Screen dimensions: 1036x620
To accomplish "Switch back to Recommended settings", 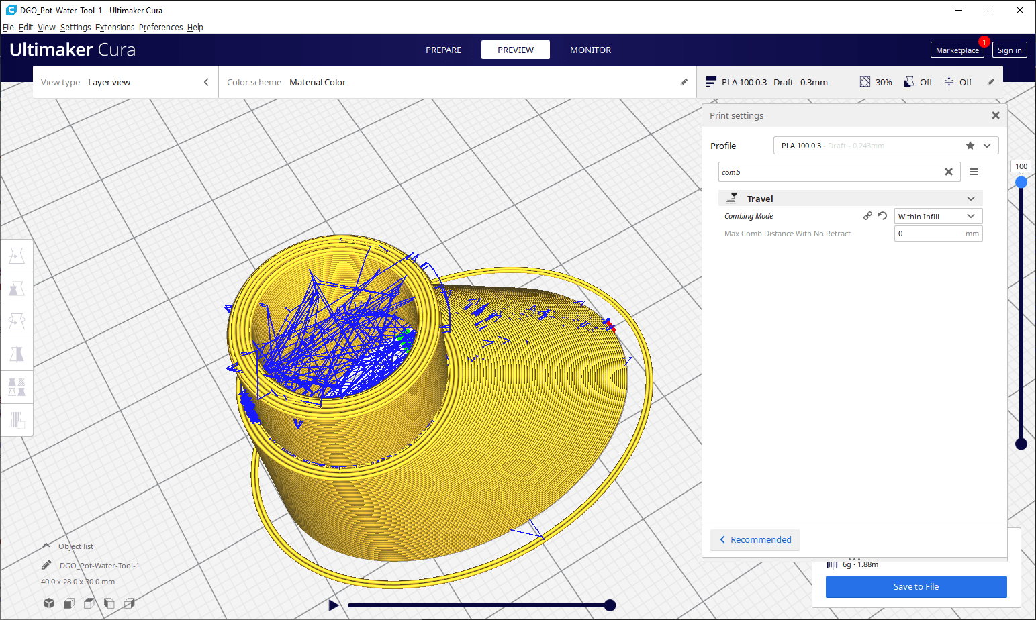I will pos(755,539).
